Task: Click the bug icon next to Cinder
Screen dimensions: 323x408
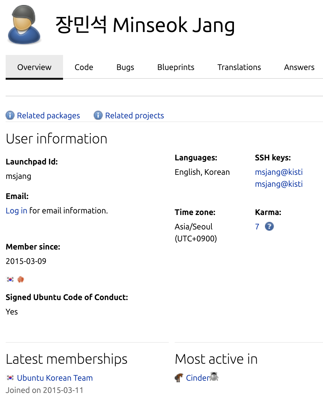Action: tap(214, 376)
